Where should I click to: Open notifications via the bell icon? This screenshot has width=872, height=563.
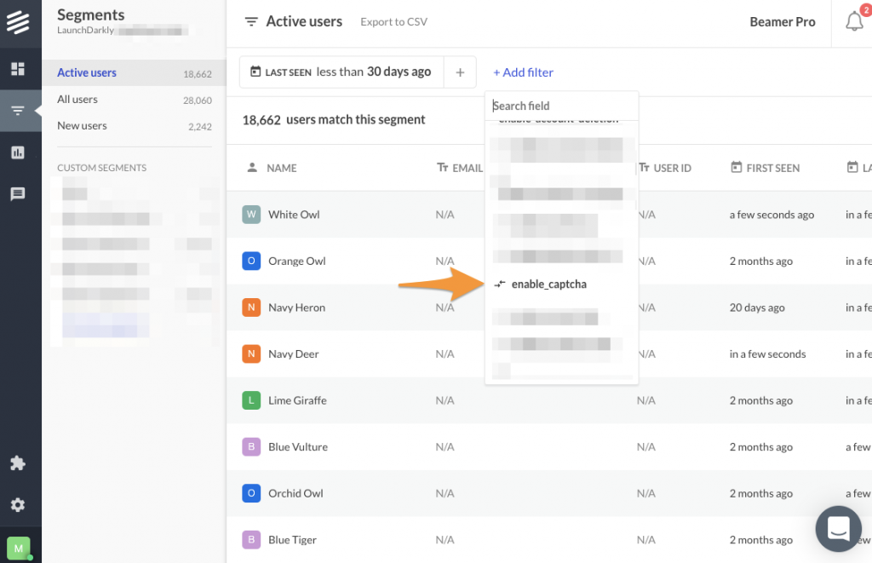pos(855,21)
